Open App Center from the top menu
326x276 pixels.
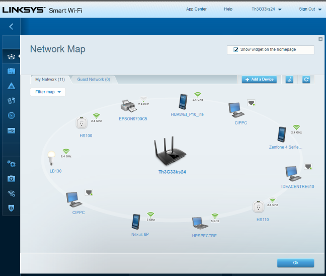(x=196, y=9)
